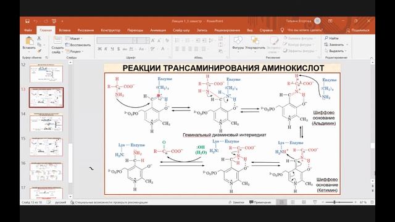
Task: Switch to the Вид (View) tab
Action: click(249, 30)
